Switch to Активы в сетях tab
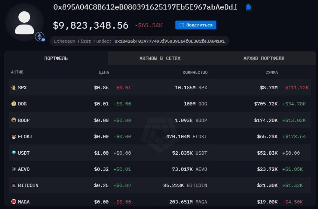The height and width of the screenshot is (209, 318). click(x=160, y=58)
